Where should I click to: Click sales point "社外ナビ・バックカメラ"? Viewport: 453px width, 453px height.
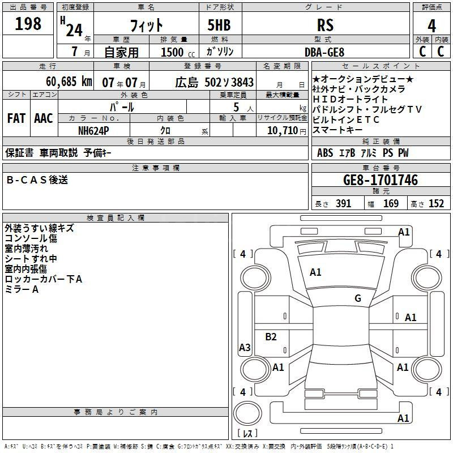pyautogui.click(x=359, y=89)
